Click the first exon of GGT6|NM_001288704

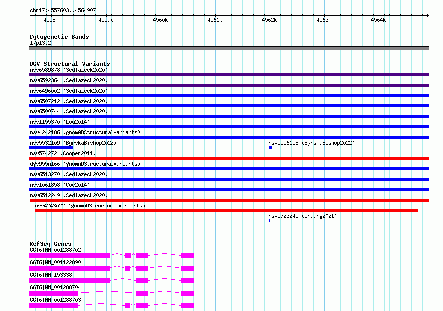click(x=53, y=293)
